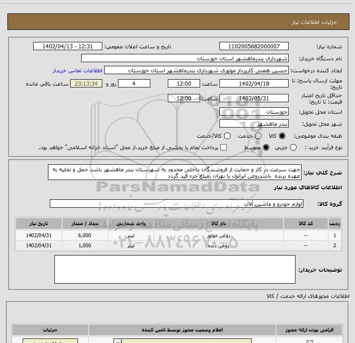Click the الزامی بودن ارائه مجوز header
Viewport: 355px width, 343px height.
pos(309,330)
